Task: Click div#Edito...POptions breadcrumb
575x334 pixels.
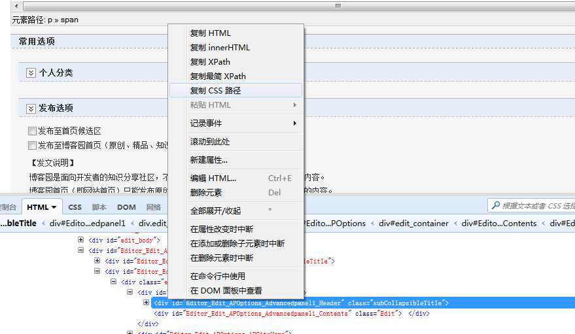Action: tap(334, 224)
